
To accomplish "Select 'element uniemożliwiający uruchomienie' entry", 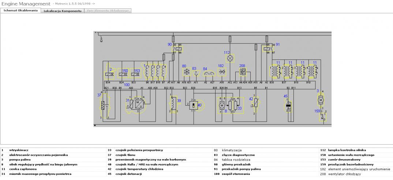I will point(359,169).
